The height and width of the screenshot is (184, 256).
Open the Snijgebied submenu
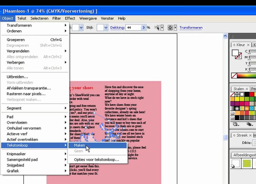pos(35,165)
